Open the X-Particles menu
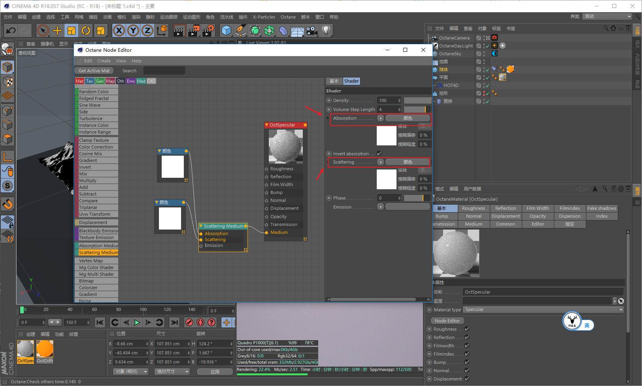The width and height of the screenshot is (642, 386). coord(264,17)
